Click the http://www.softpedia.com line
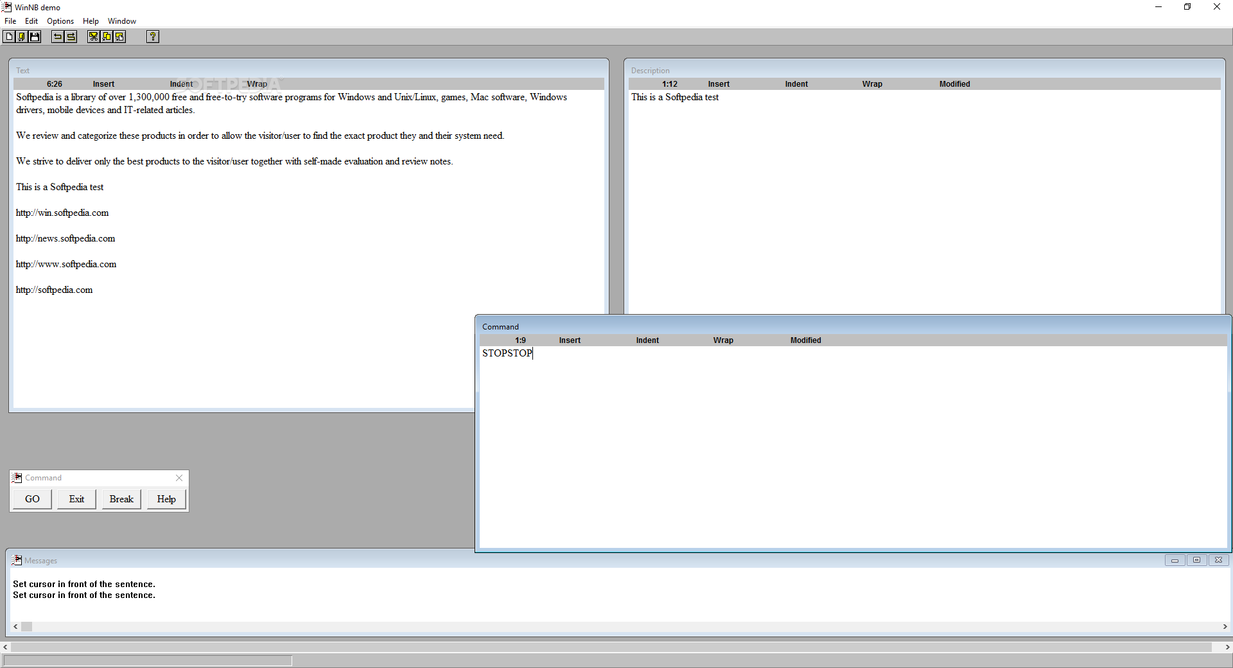The width and height of the screenshot is (1233, 668). click(66, 264)
